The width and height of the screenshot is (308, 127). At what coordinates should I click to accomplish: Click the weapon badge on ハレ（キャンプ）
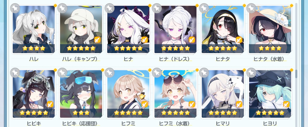(x=97, y=40)
